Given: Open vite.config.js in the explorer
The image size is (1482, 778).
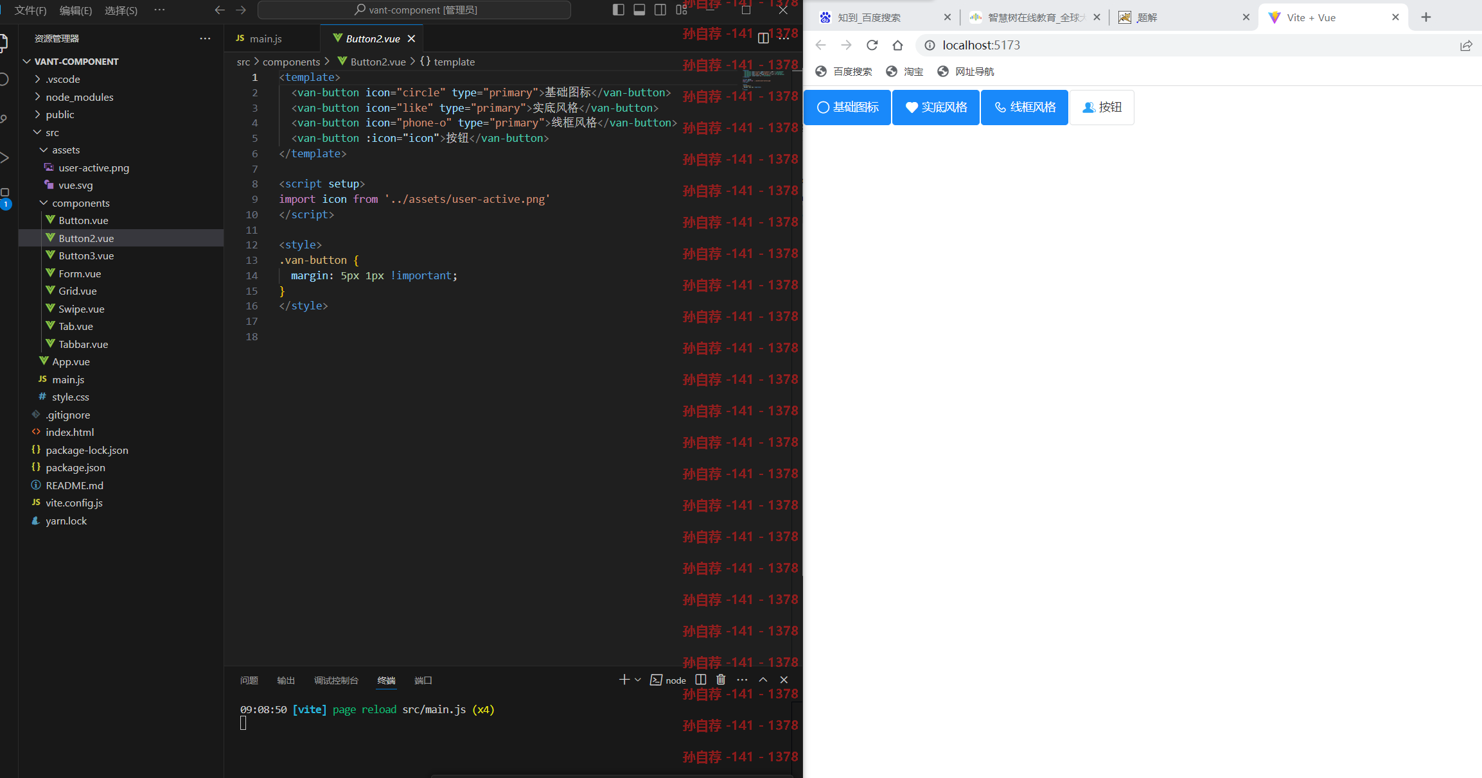Looking at the screenshot, I should click(x=74, y=503).
